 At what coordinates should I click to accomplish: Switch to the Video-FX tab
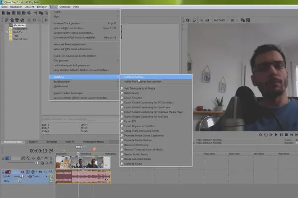pos(70,142)
